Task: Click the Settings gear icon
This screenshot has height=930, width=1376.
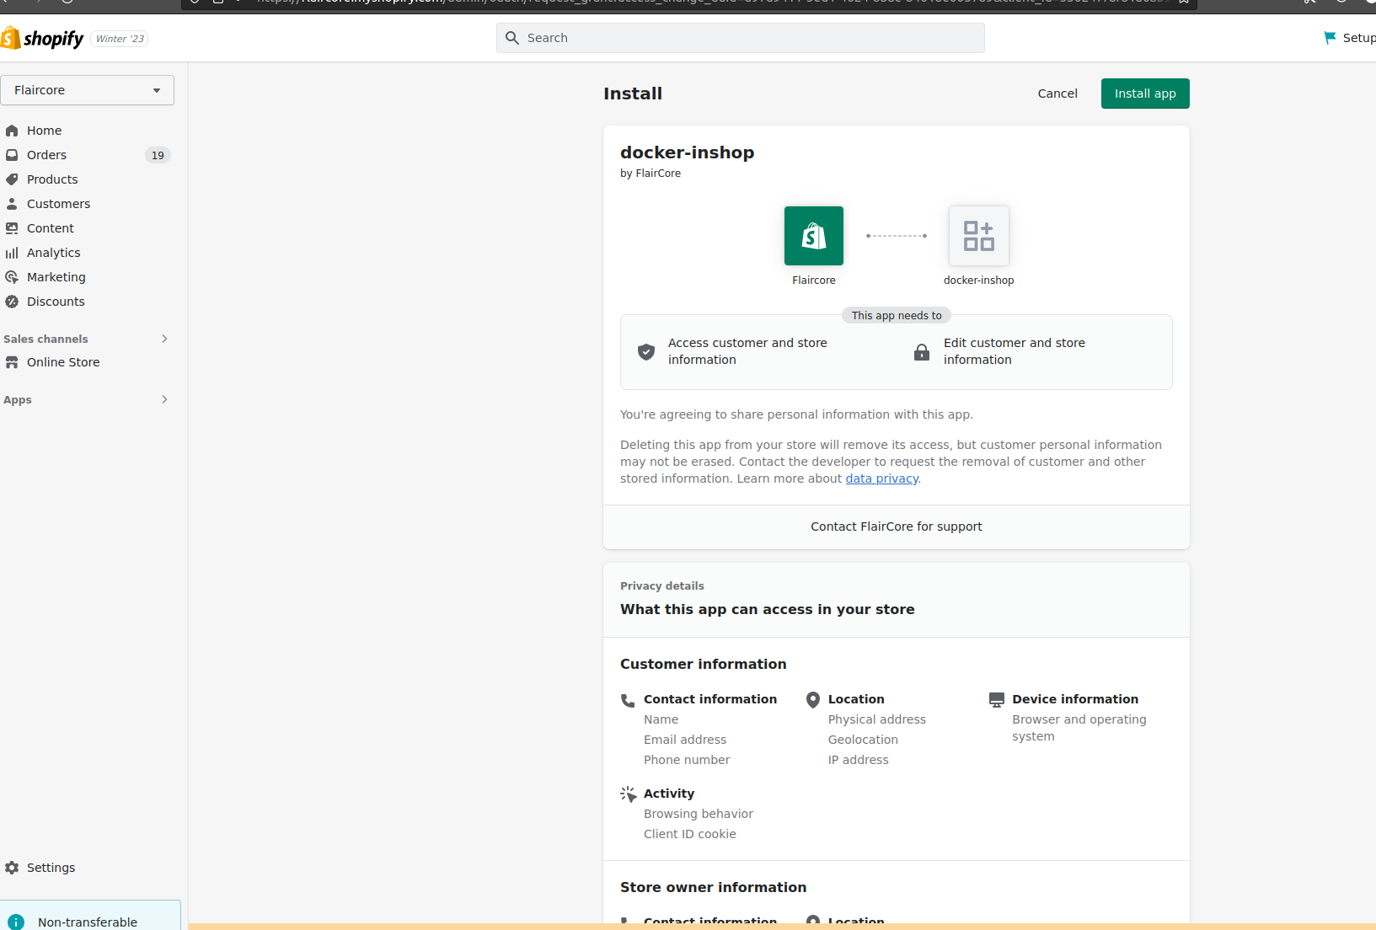Action: pos(12,868)
